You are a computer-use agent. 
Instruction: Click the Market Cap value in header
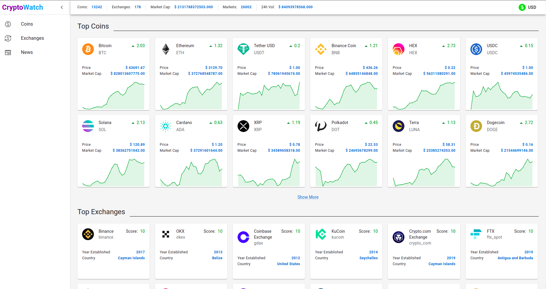coord(193,7)
